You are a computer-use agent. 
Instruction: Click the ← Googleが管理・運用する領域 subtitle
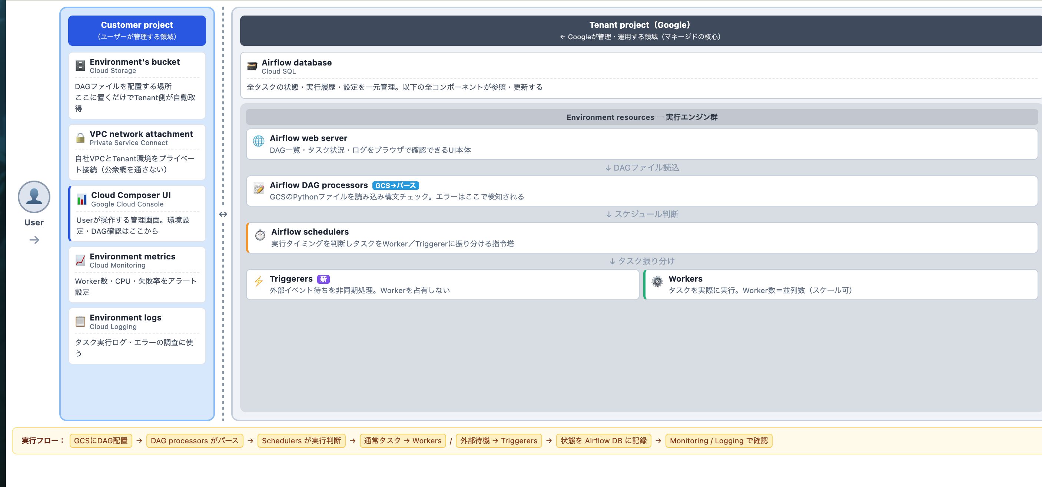[x=640, y=37]
